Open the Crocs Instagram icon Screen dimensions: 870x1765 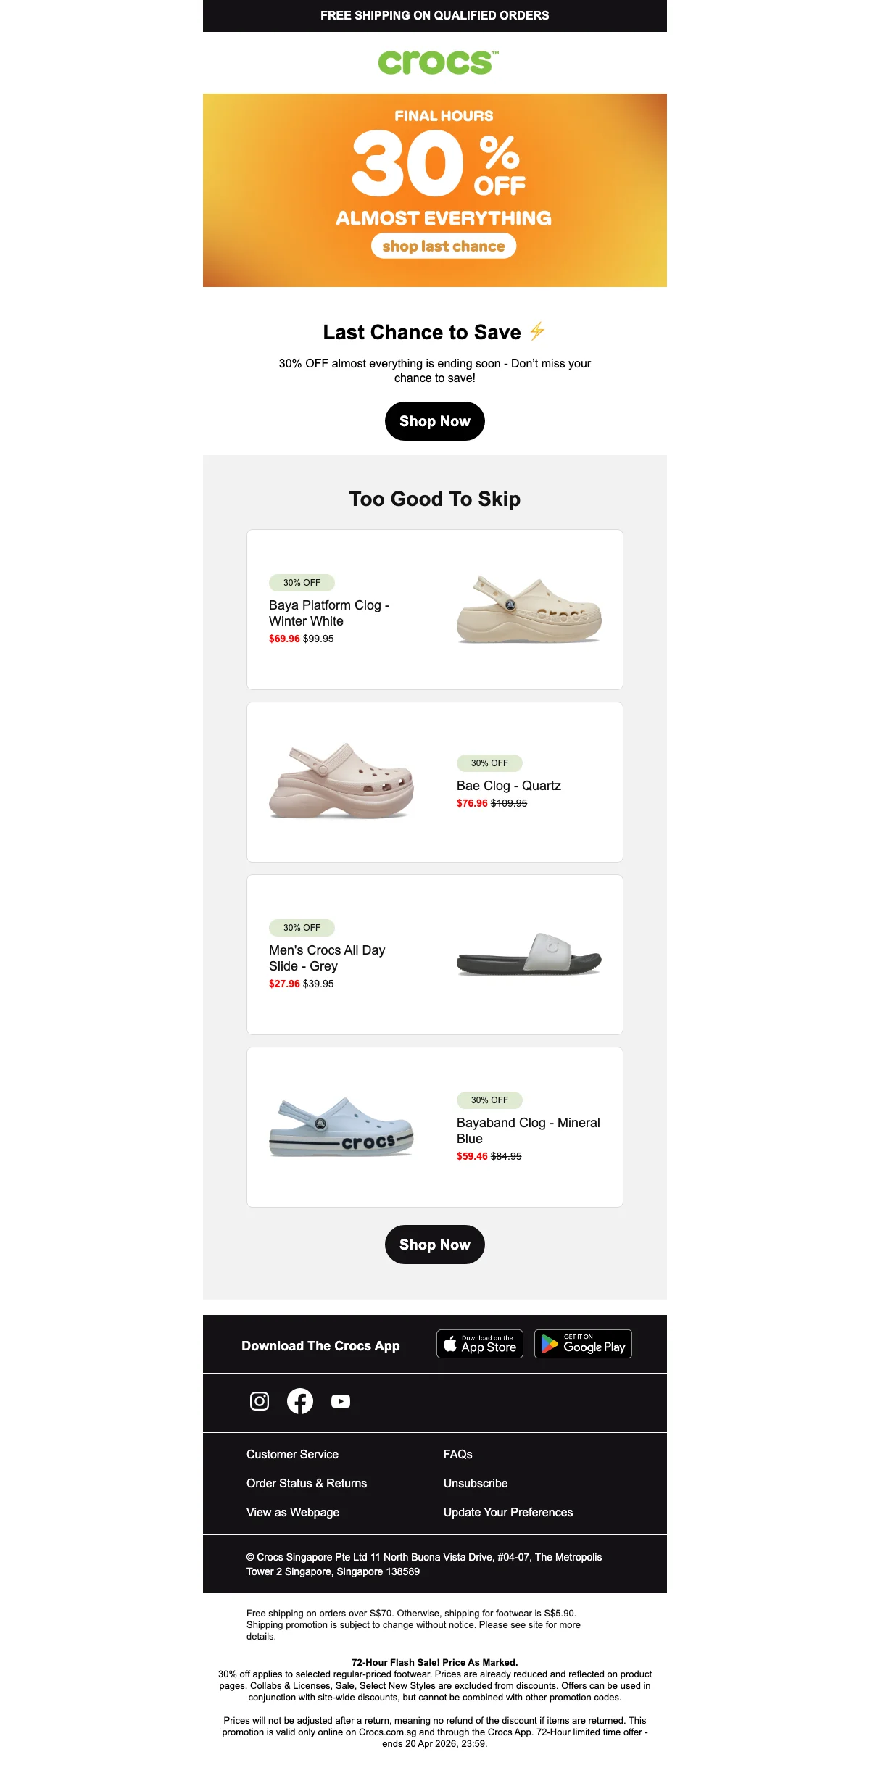260,1401
